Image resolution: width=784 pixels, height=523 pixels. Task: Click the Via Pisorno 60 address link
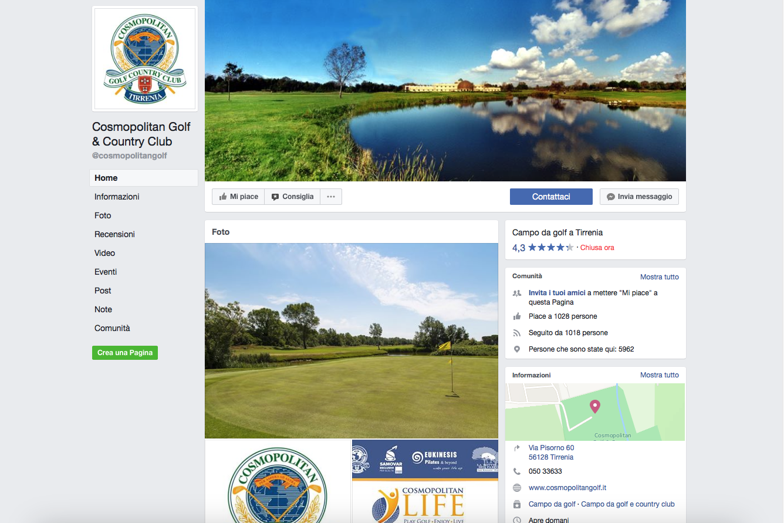[551, 453]
